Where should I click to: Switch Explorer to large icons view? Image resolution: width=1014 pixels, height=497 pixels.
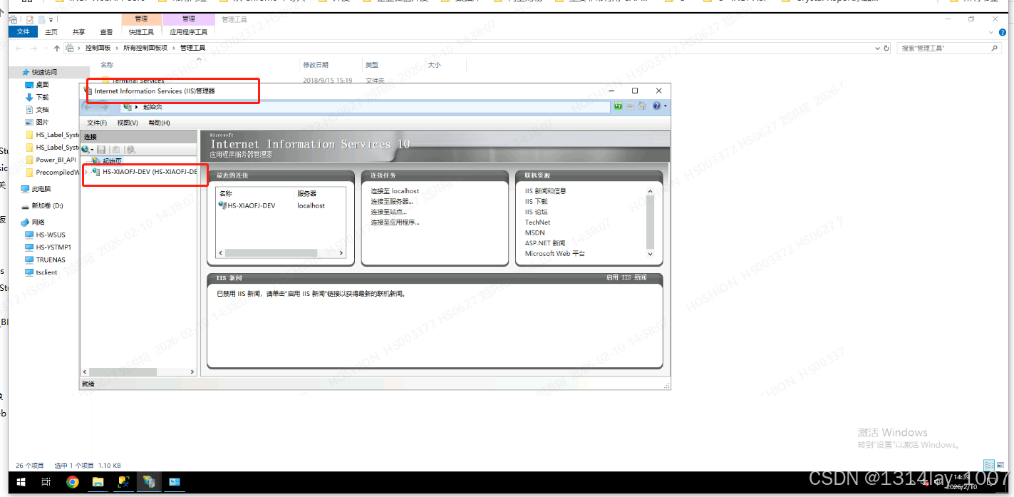[999, 465]
